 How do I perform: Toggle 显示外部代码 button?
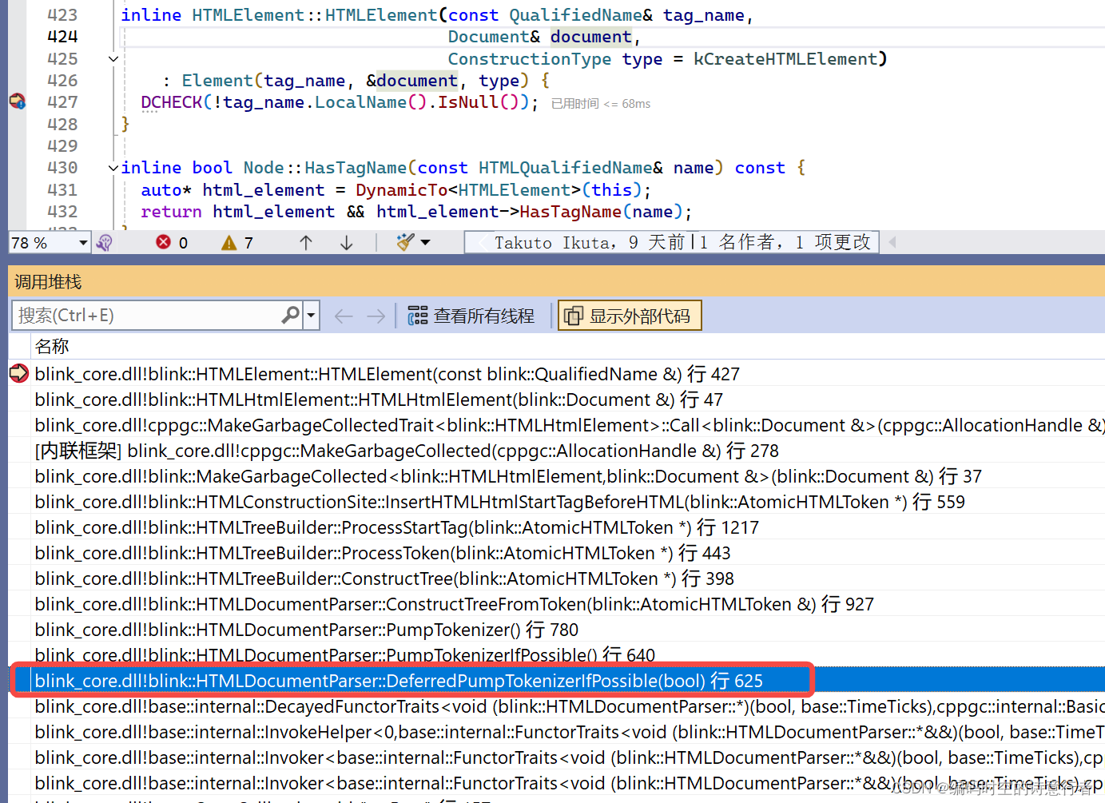click(x=630, y=316)
